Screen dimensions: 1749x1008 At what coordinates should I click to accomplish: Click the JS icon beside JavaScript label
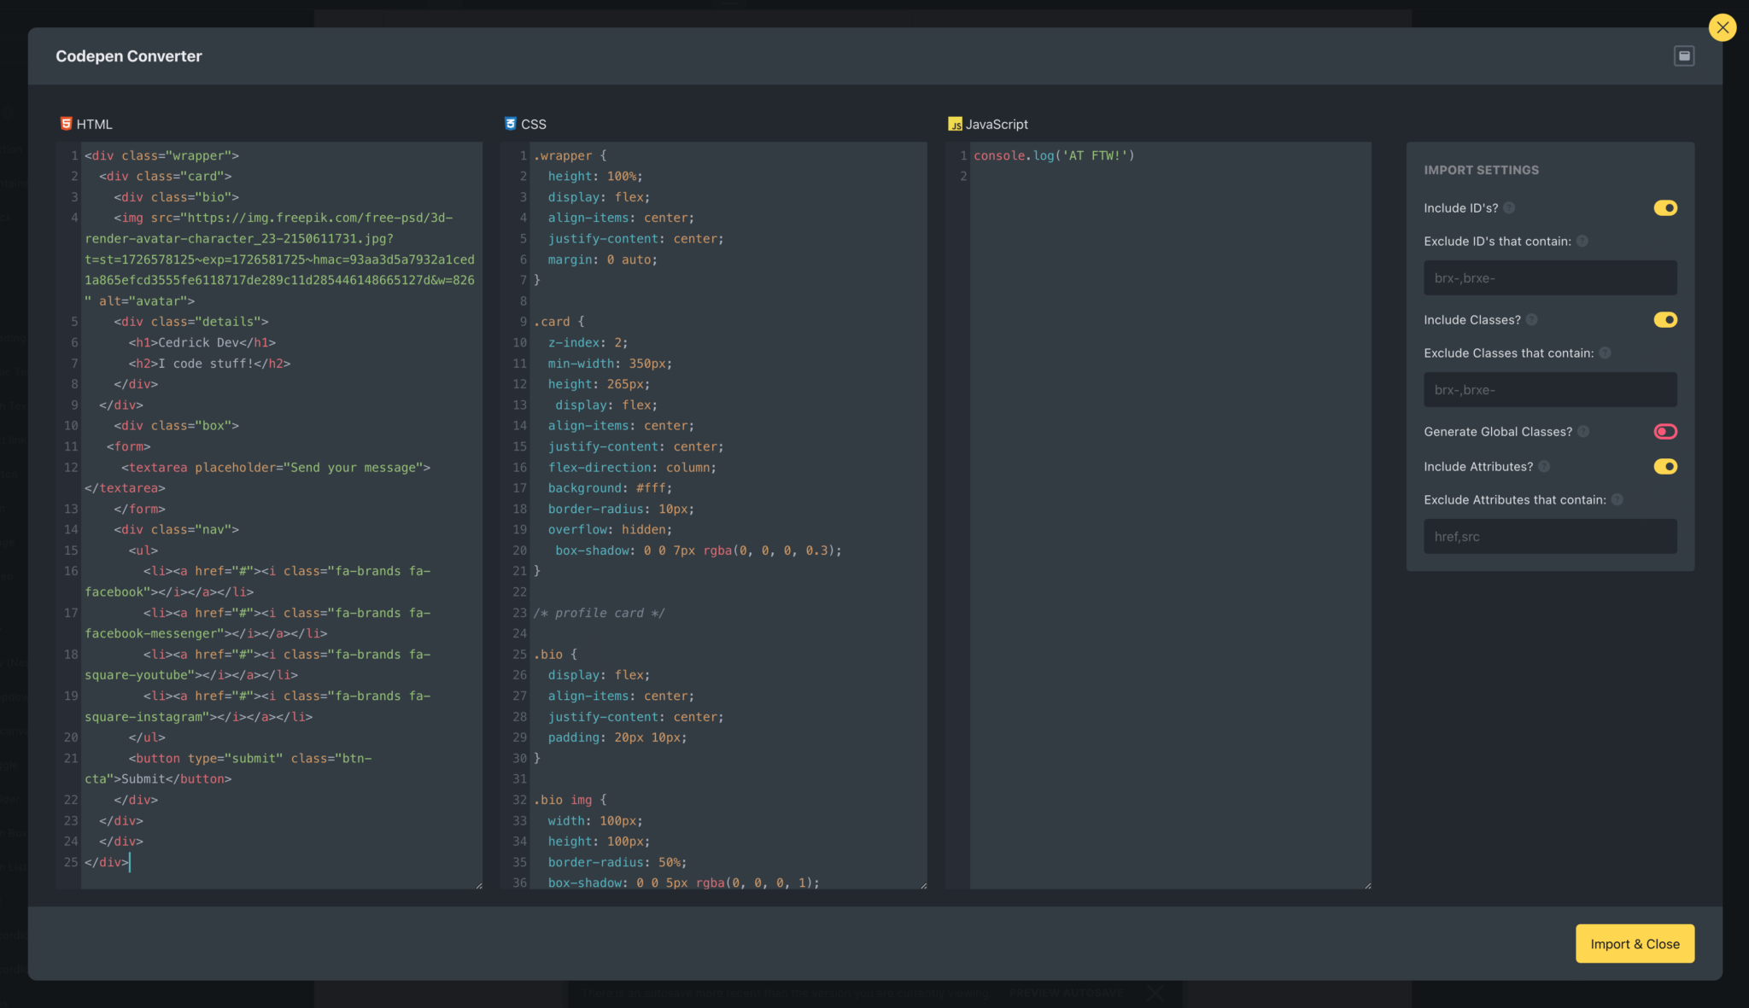pos(955,125)
